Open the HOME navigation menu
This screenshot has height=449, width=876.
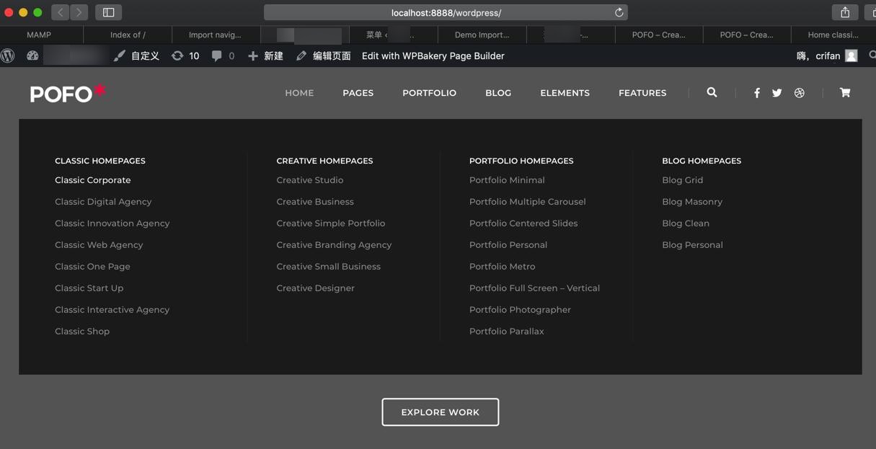[299, 93]
